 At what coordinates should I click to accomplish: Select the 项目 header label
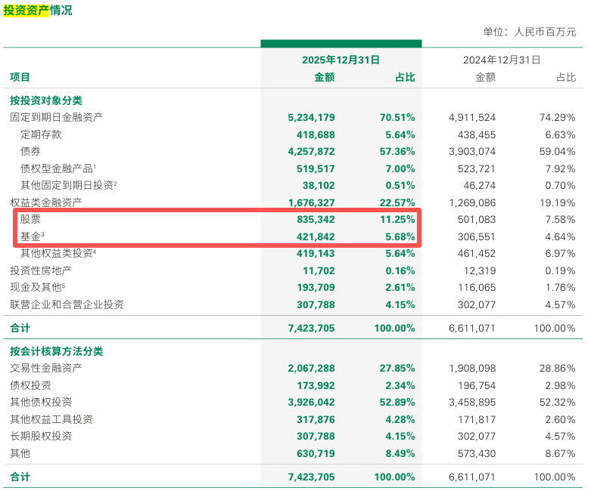pyautogui.click(x=20, y=77)
